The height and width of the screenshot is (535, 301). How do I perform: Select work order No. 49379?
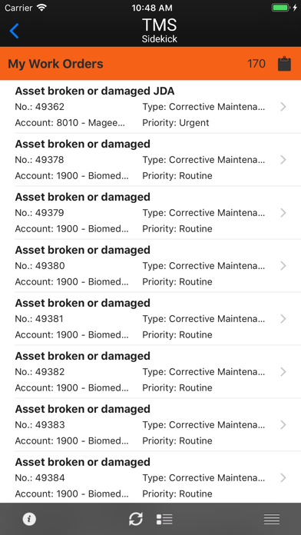point(150,213)
